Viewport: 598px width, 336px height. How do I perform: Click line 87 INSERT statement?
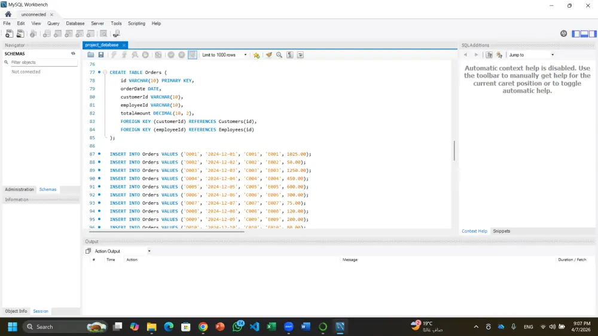(210, 154)
